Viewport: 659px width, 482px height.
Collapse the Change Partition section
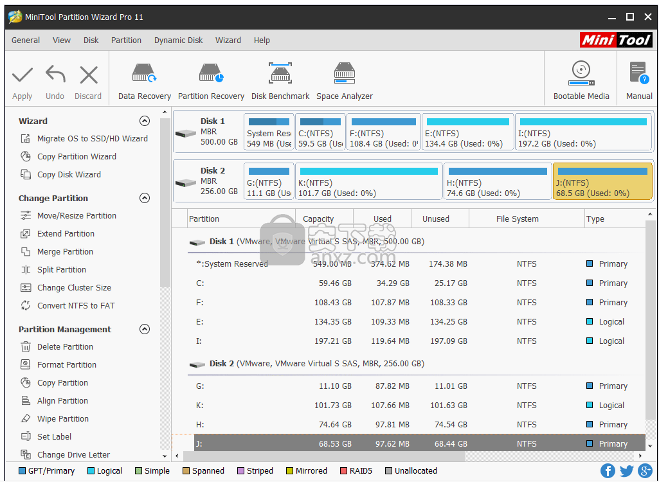[x=145, y=198]
